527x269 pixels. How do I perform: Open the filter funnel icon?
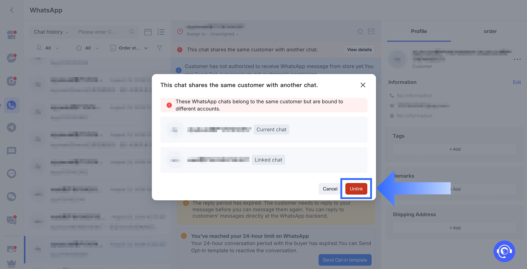coord(159,48)
